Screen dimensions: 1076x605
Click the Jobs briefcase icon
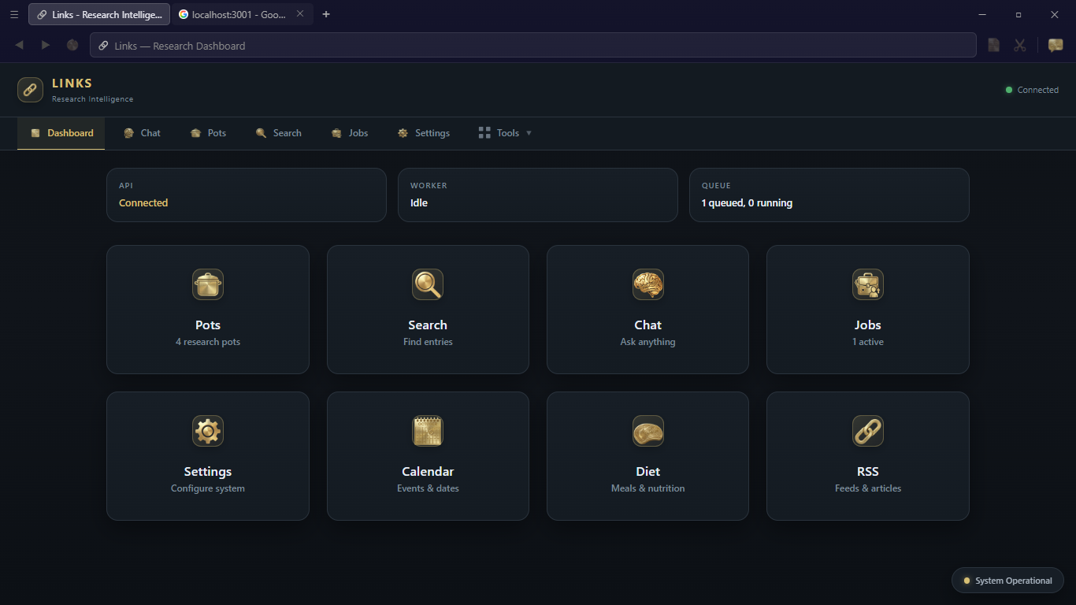867,284
